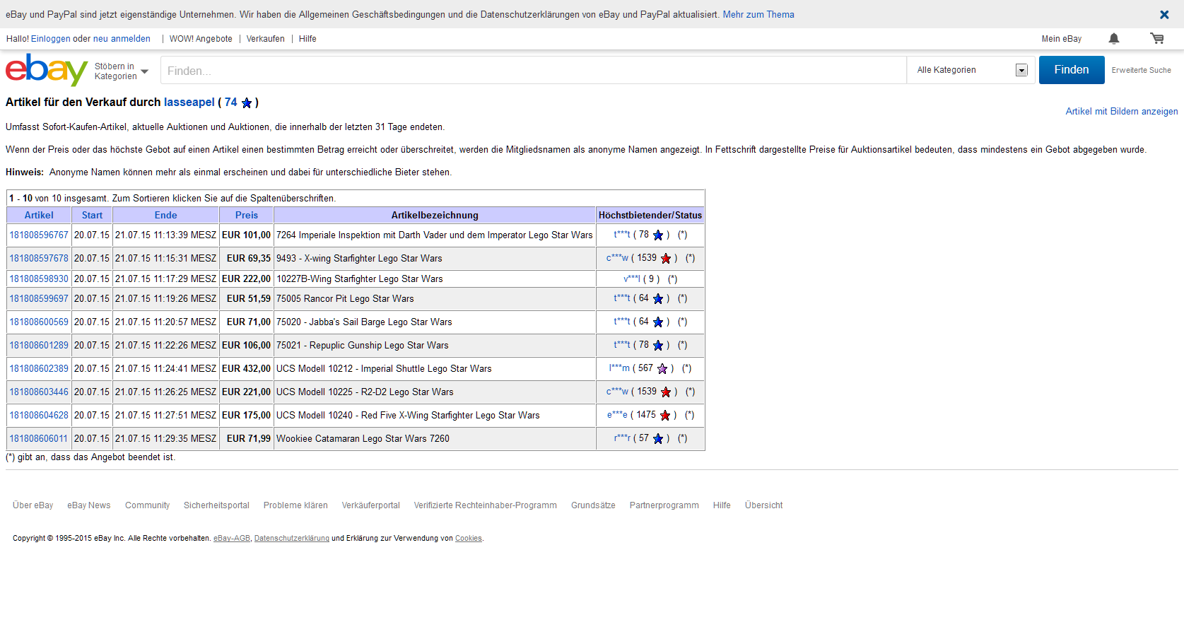Click the neu anmelden link

point(122,39)
